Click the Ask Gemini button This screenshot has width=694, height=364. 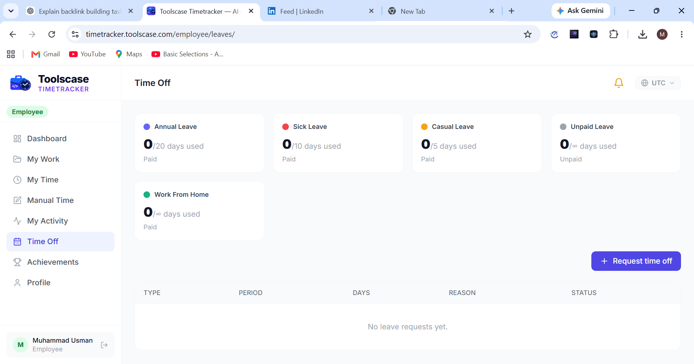coord(581,11)
